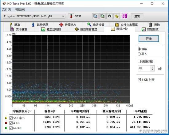The image size is (169, 135).
Task: Open the 磁盘监视器 tab
Action: tap(51, 29)
